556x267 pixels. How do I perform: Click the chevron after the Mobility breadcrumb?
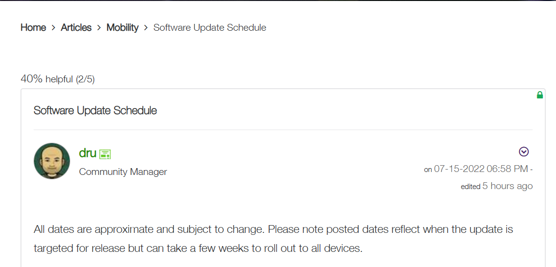tap(146, 28)
